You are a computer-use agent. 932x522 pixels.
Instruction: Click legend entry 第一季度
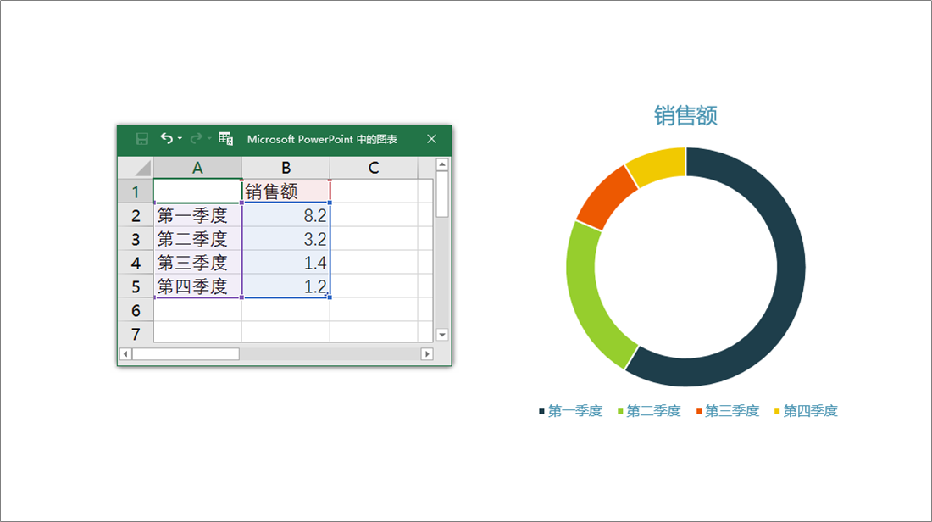(x=570, y=411)
